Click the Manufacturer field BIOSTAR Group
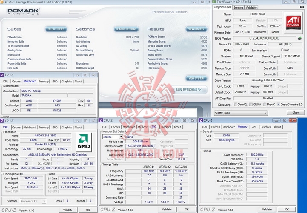This screenshot has width=307, height=213. 57,91
